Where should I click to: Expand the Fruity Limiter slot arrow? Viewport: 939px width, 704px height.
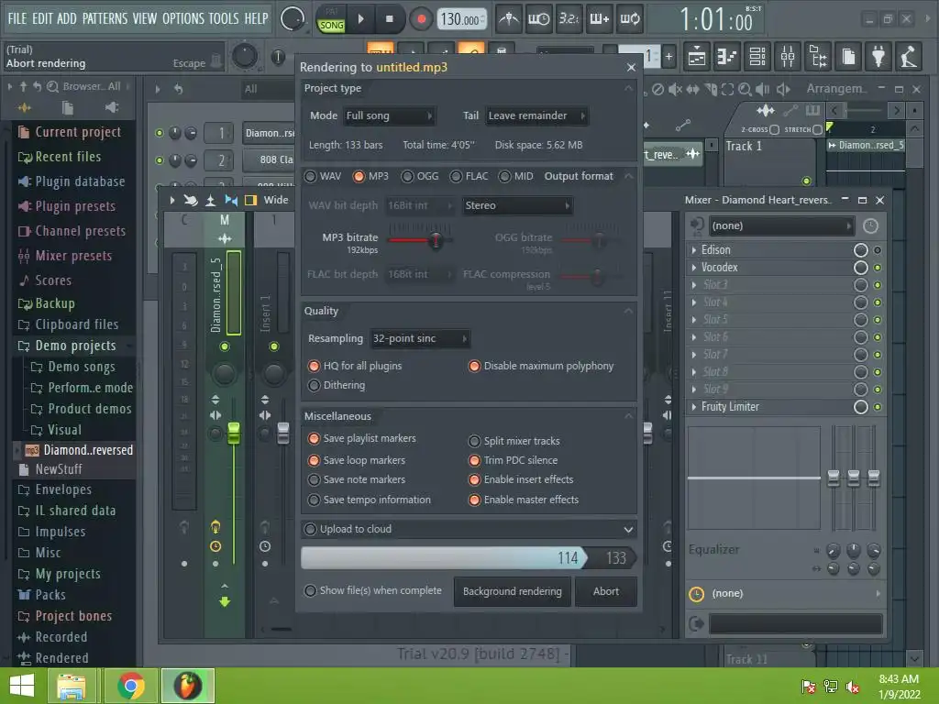tap(694, 407)
